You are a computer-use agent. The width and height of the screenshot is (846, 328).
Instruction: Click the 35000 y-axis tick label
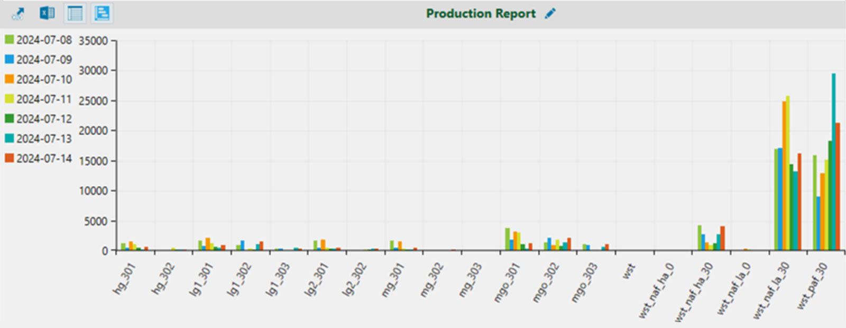point(93,41)
